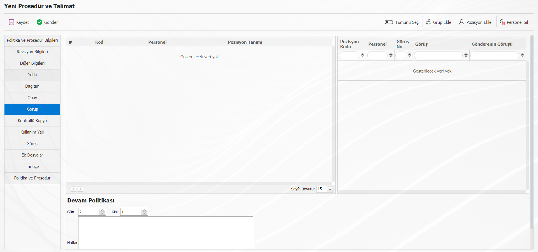
Task: Sort by Pozisyon Tanımı column header
Action: 245,42
